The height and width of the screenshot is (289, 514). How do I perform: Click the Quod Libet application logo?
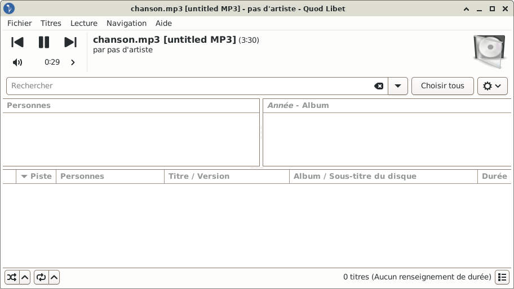[x=9, y=8]
